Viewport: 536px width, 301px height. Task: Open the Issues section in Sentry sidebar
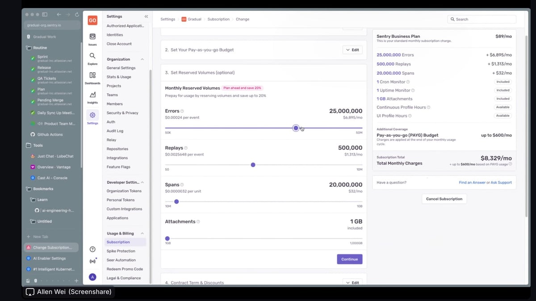(x=92, y=39)
